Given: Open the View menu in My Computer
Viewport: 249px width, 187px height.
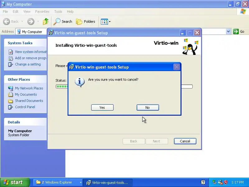Looking at the screenshot, I should click(x=27, y=12).
